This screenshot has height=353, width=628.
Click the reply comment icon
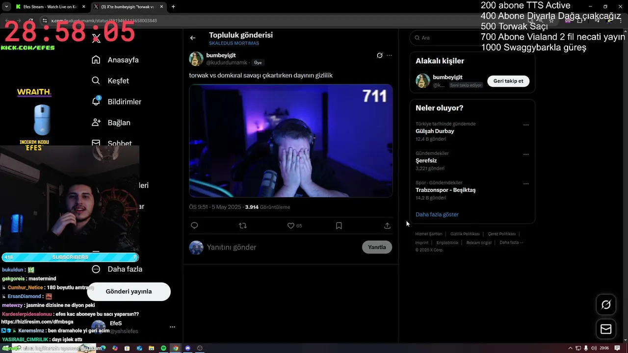coord(194,226)
